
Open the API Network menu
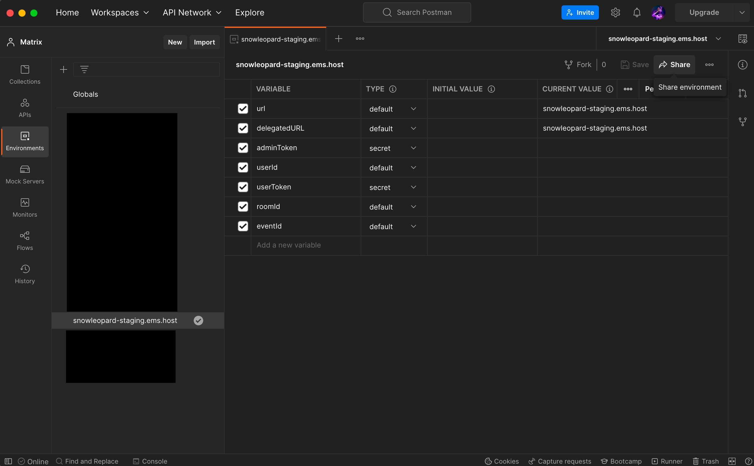click(x=192, y=13)
